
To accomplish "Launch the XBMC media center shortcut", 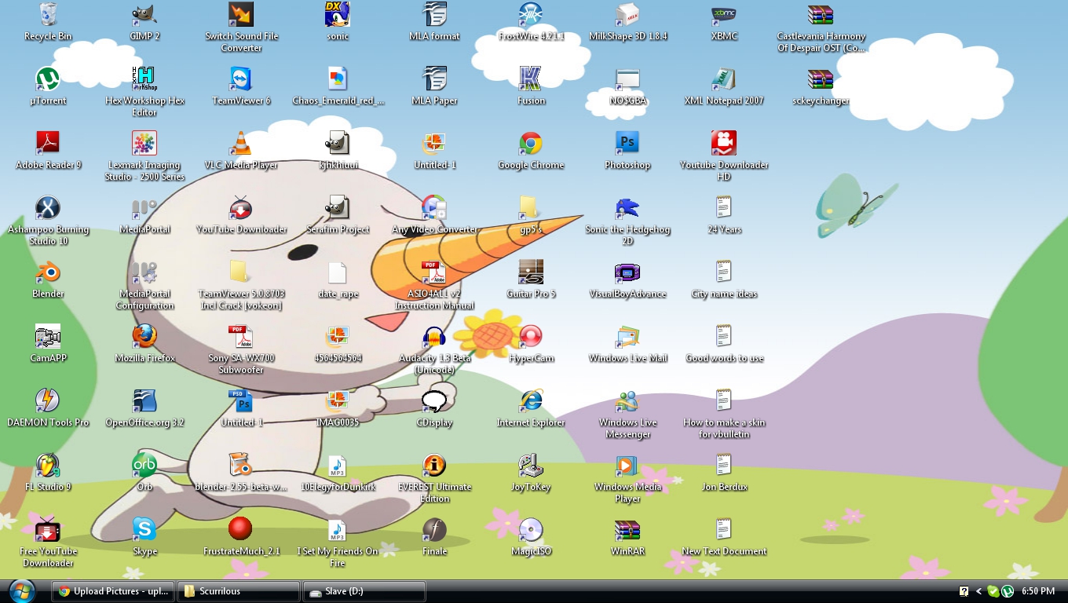I will coord(724,14).
